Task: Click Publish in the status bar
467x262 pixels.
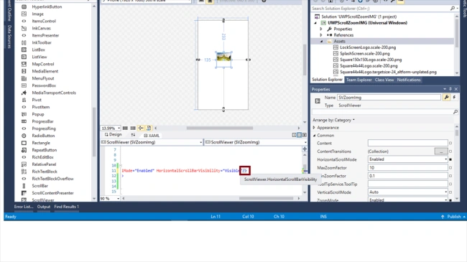Action: tap(454, 217)
